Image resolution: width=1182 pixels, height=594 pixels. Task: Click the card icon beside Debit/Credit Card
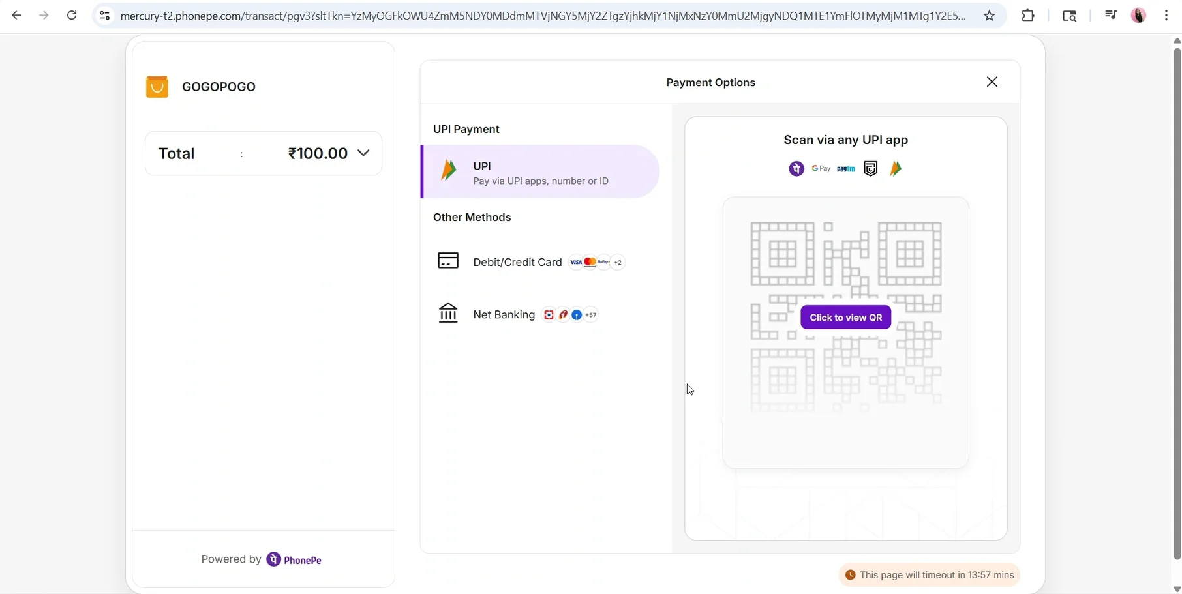(x=448, y=261)
